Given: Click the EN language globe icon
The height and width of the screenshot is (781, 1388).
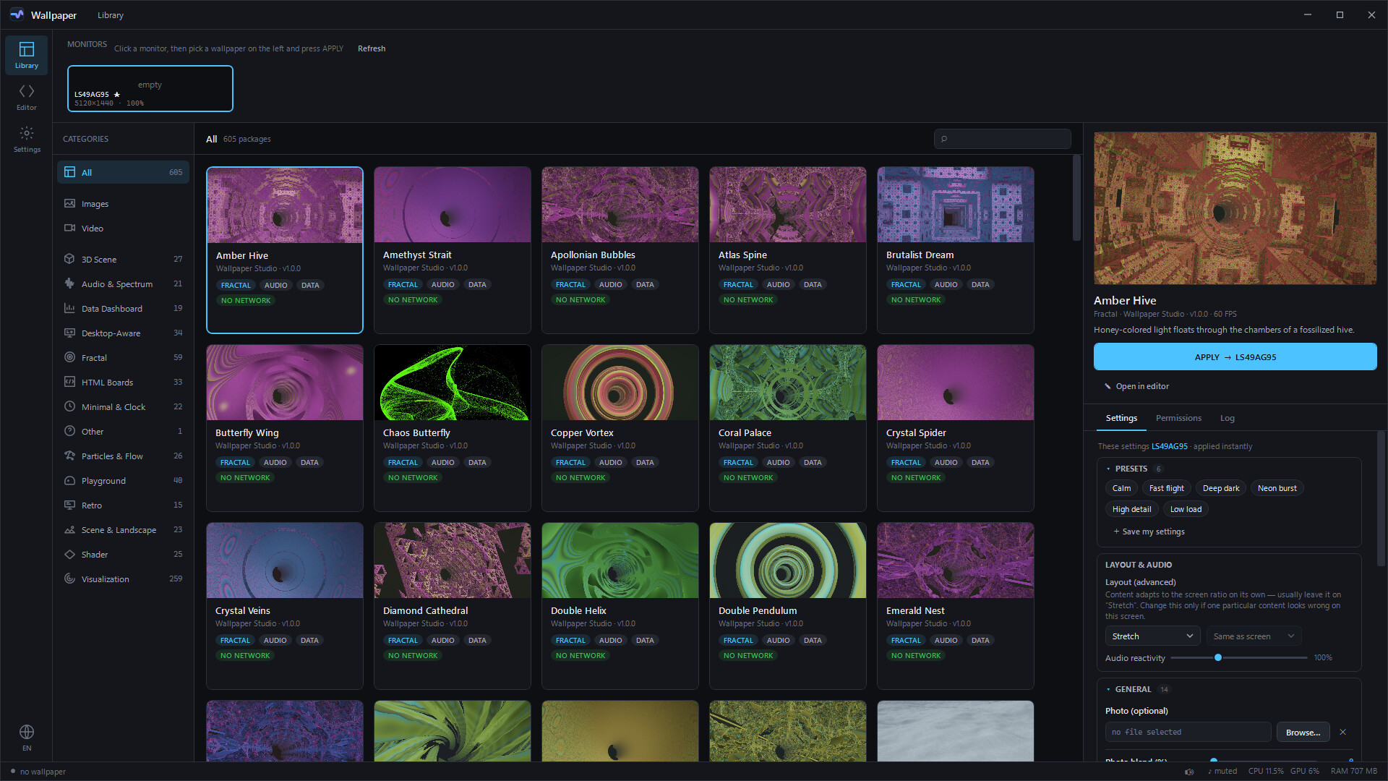Looking at the screenshot, I should (27, 732).
